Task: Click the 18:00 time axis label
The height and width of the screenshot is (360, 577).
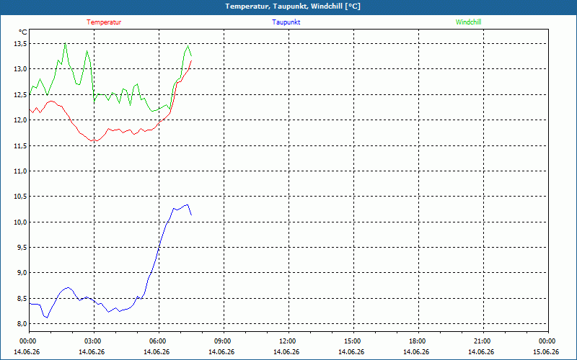Action: [416, 341]
